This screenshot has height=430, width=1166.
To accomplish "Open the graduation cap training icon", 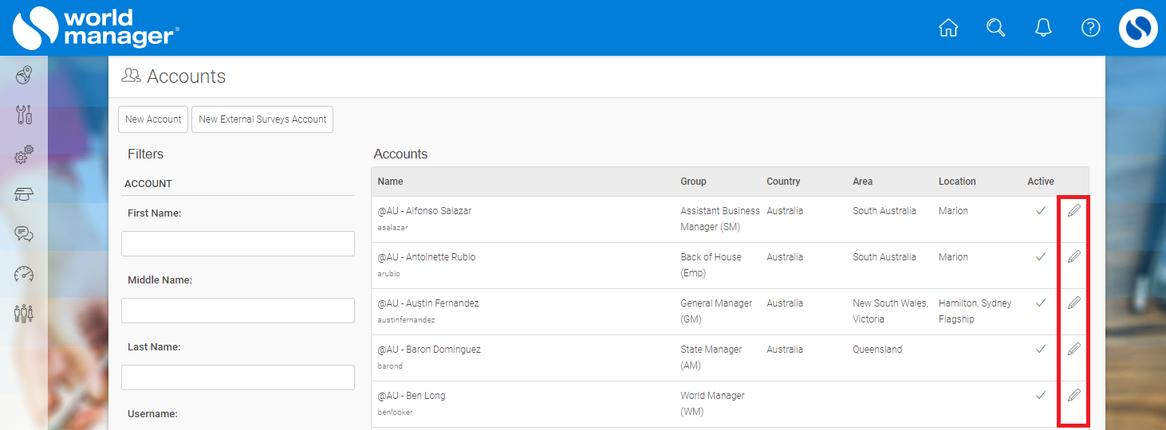I will point(24,194).
